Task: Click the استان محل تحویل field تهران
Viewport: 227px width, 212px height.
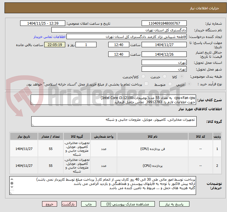Action: 164,63
